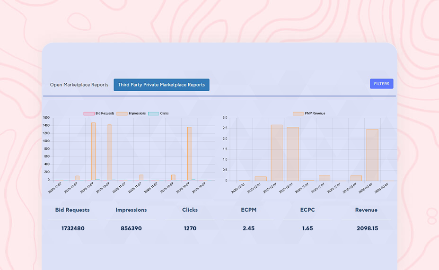Select the Bid Requests value 1732480
Viewport: 439px width, 270px height.
(73, 228)
